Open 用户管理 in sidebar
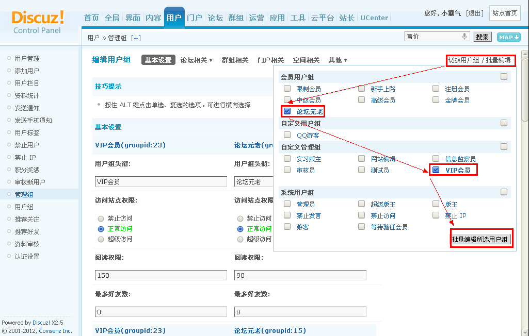The image size is (529, 336). click(x=27, y=58)
